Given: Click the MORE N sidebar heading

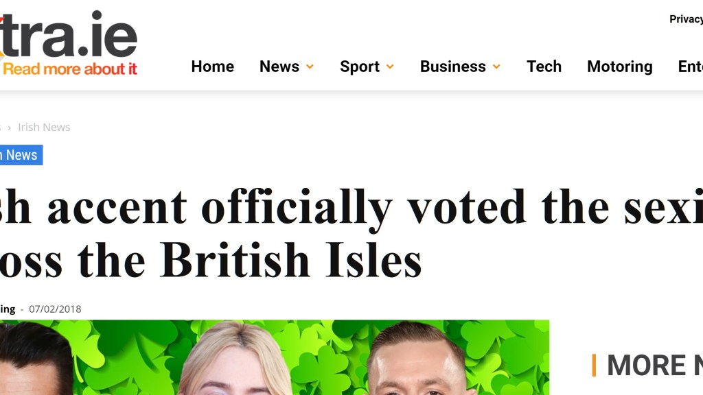Looking at the screenshot, I should pyautogui.click(x=652, y=366).
